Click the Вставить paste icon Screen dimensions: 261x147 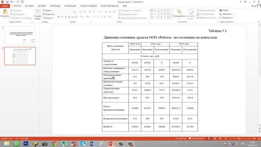[x=5, y=12]
